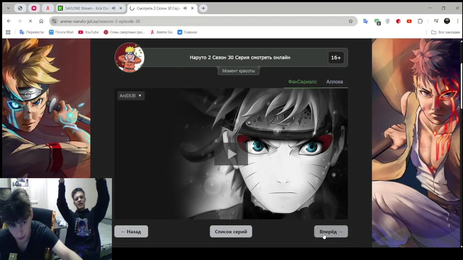Open the media controls icon
463x260 pixels.
pyautogui.click(x=436, y=21)
